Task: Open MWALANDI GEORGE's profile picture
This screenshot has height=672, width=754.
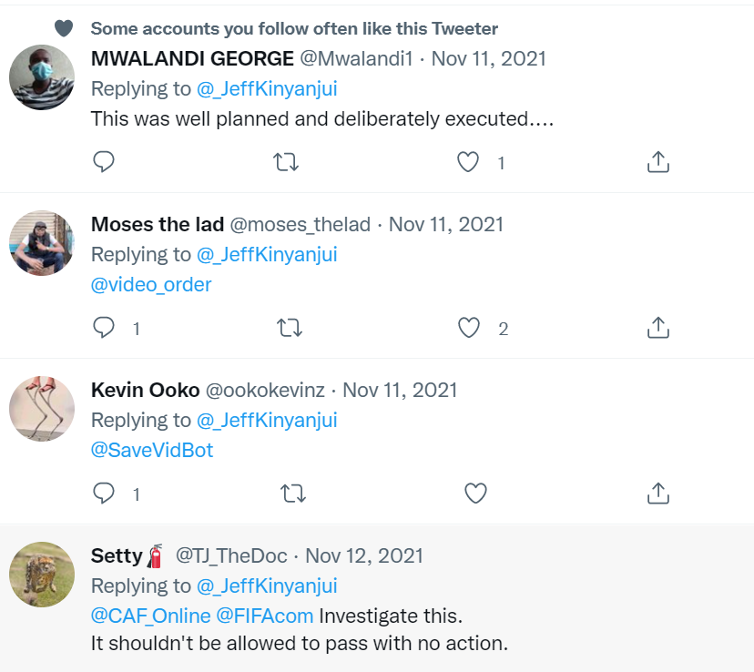Action: click(x=42, y=76)
